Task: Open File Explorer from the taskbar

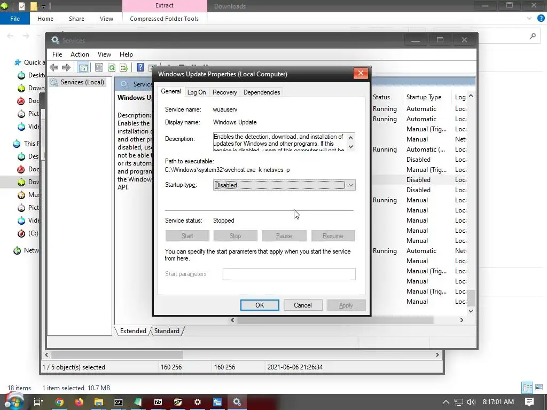Action: click(99, 402)
